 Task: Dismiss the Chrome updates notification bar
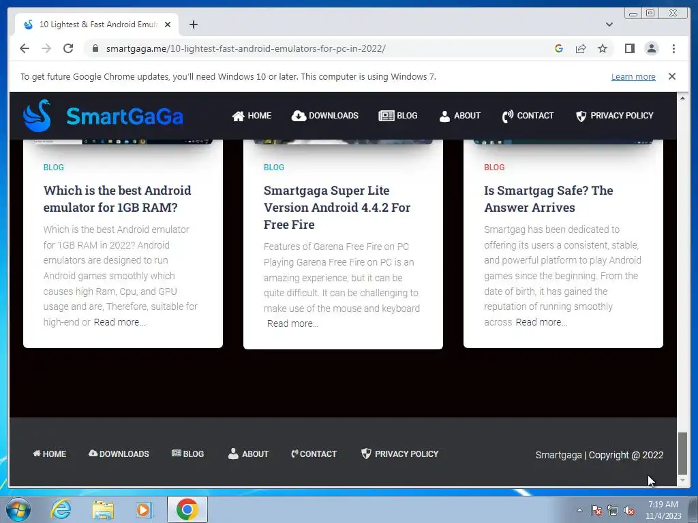[672, 76]
